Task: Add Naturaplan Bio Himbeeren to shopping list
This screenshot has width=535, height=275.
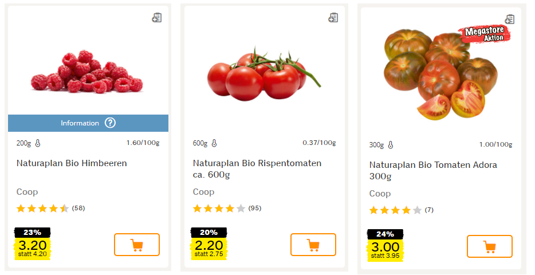Action: (157, 18)
